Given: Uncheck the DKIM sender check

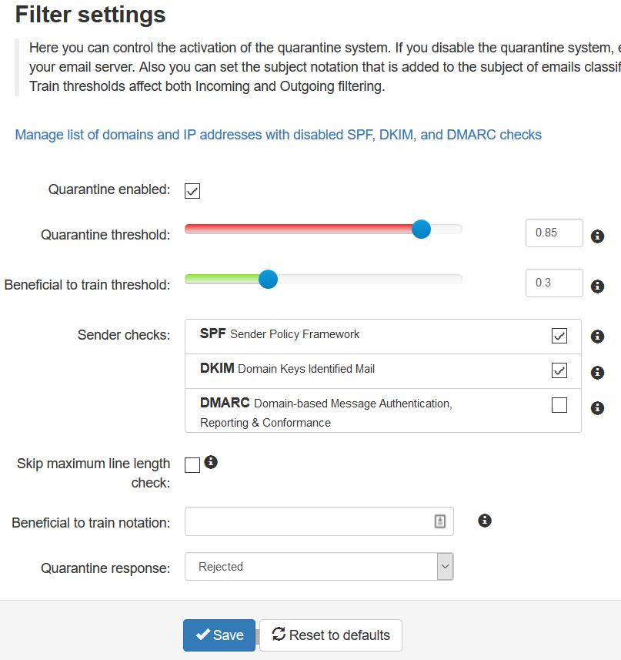Looking at the screenshot, I should (559, 370).
